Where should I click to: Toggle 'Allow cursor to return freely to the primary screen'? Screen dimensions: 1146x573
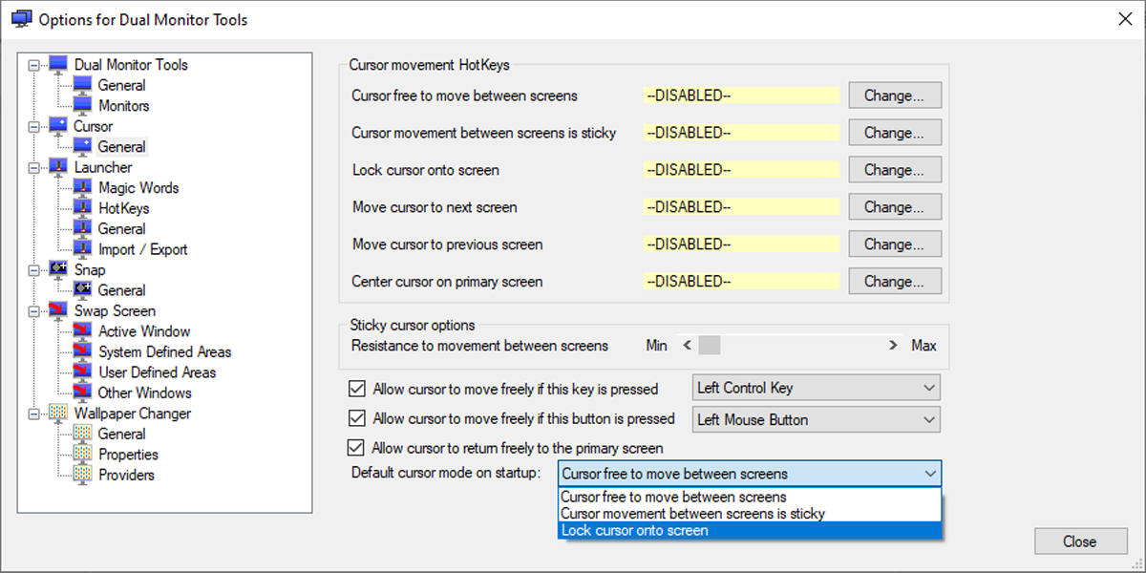[x=357, y=447]
